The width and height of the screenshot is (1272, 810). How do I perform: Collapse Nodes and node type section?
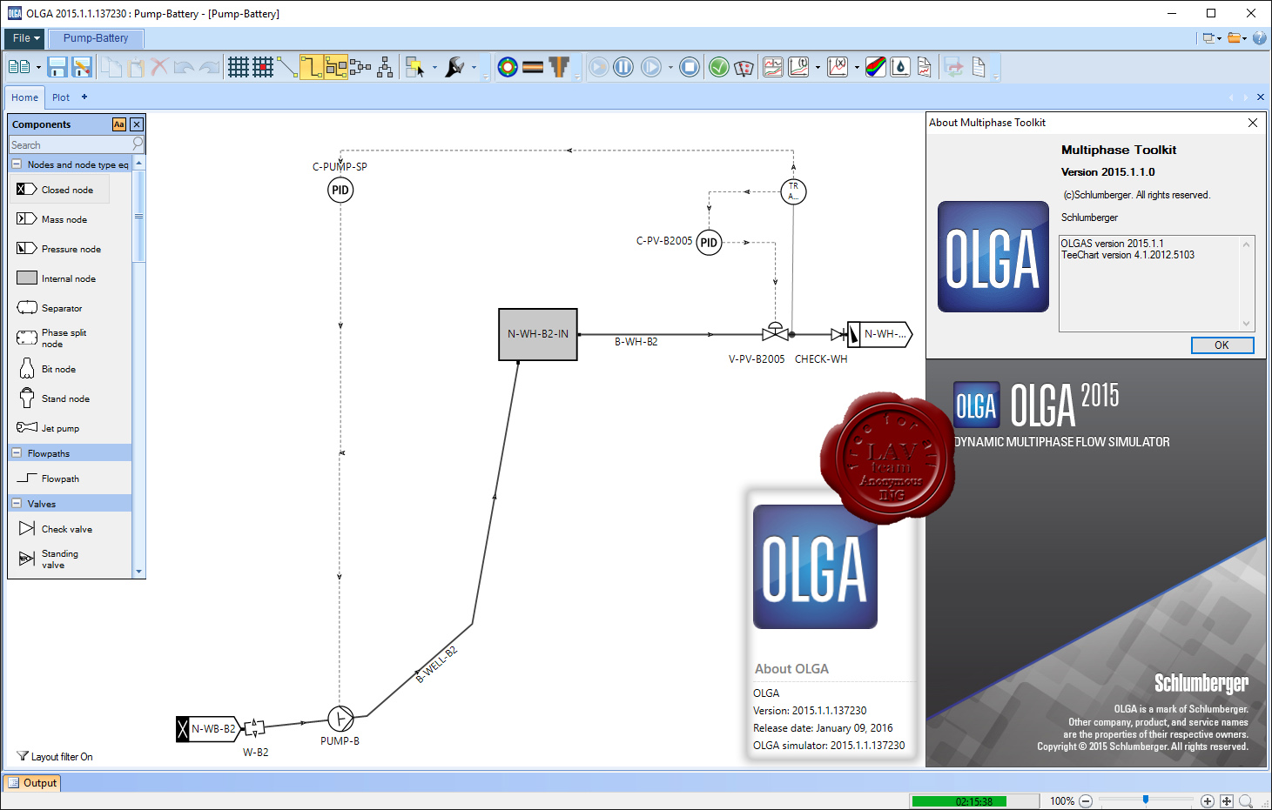click(17, 164)
